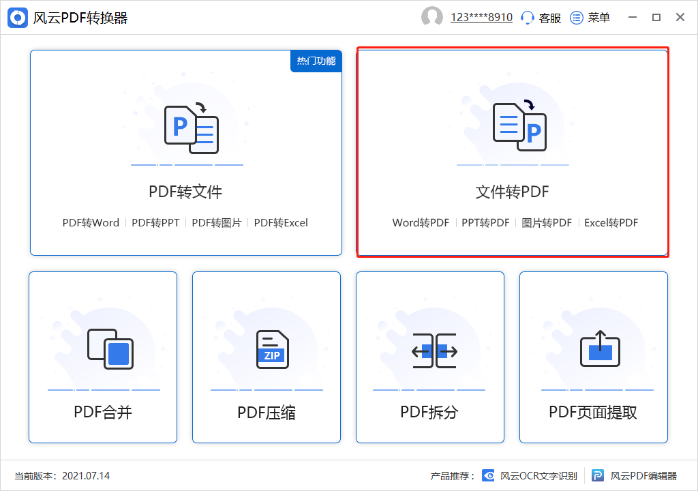
Task: Click the 热门功能 badge
Action: tap(316, 61)
